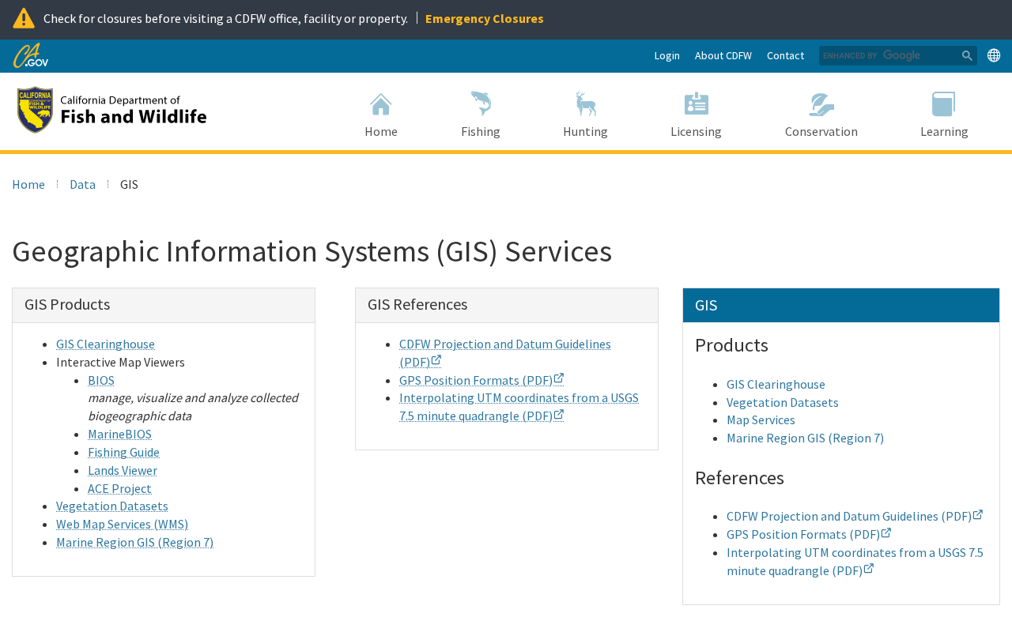Open GPS Position Formats PDF in GIS References
Screen dimensions: 1012x632
click(475, 381)
